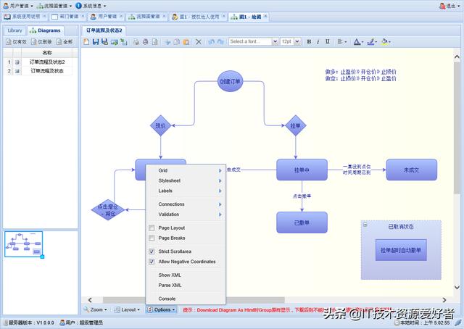
Task: Click the horizontal scrollbar right arrow
Action: 444,300
